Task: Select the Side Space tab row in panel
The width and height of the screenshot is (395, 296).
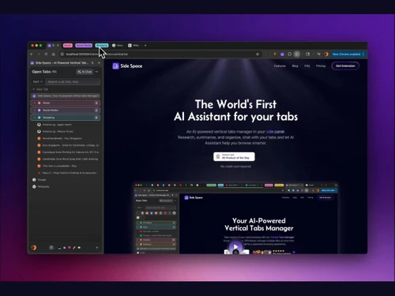Action: pos(66,96)
